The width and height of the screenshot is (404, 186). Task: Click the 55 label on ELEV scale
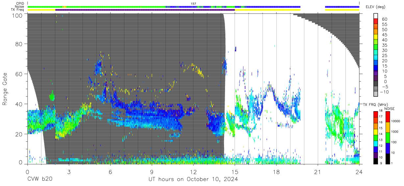[384, 25]
